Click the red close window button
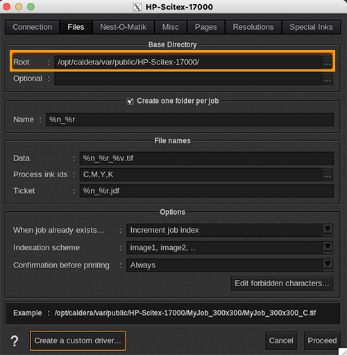The height and width of the screenshot is (355, 347). [x=7, y=7]
